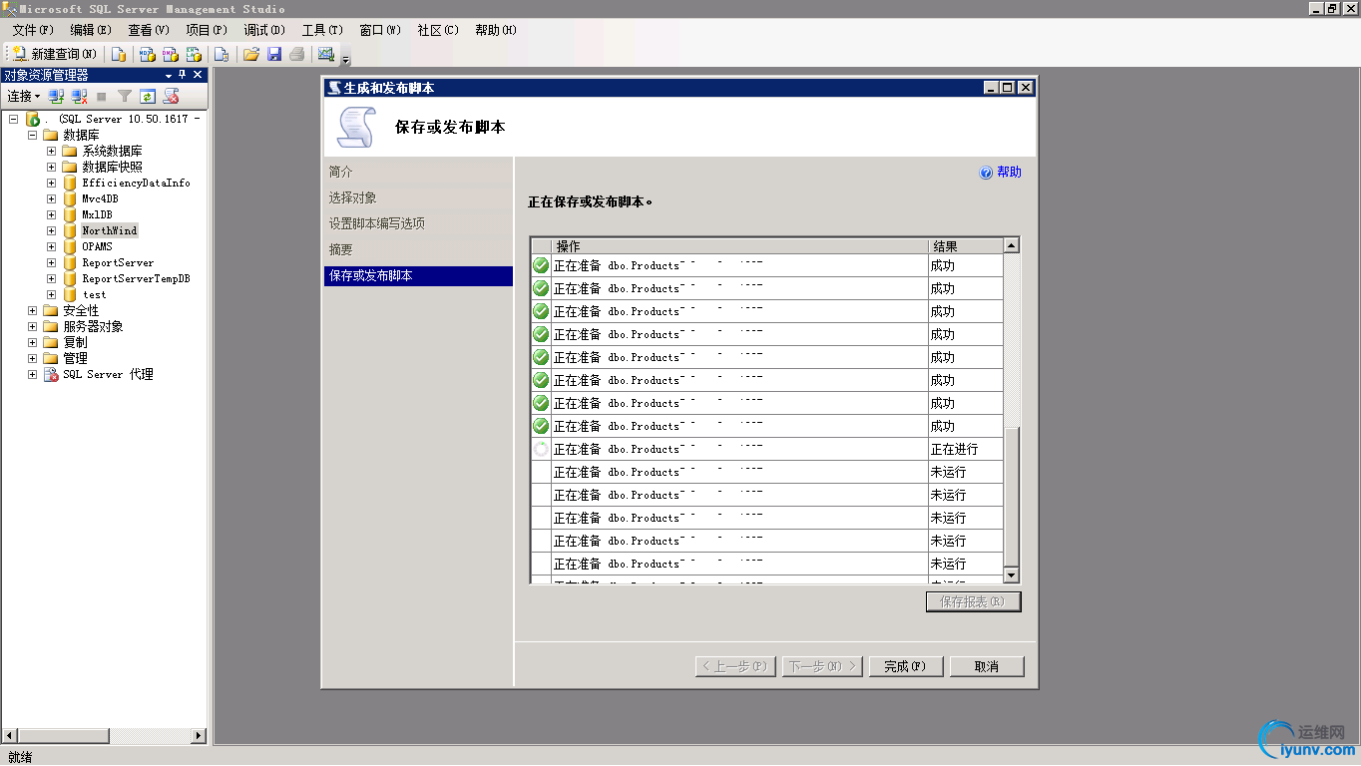Select the 管理 folder
This screenshot has width=1361, height=766.
pos(75,358)
